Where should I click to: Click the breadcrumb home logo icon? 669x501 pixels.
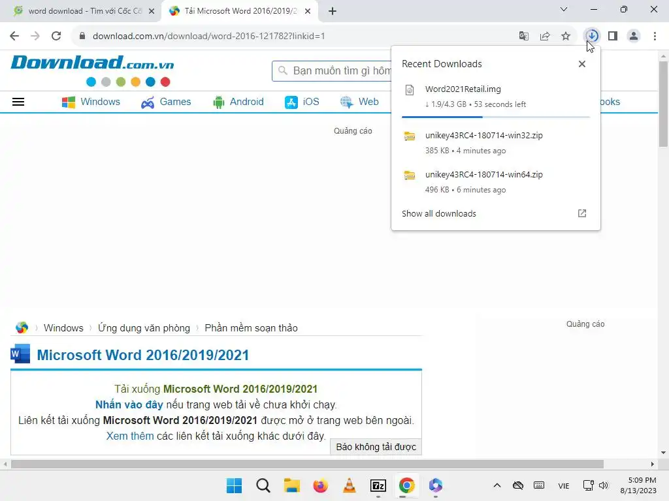(22, 327)
